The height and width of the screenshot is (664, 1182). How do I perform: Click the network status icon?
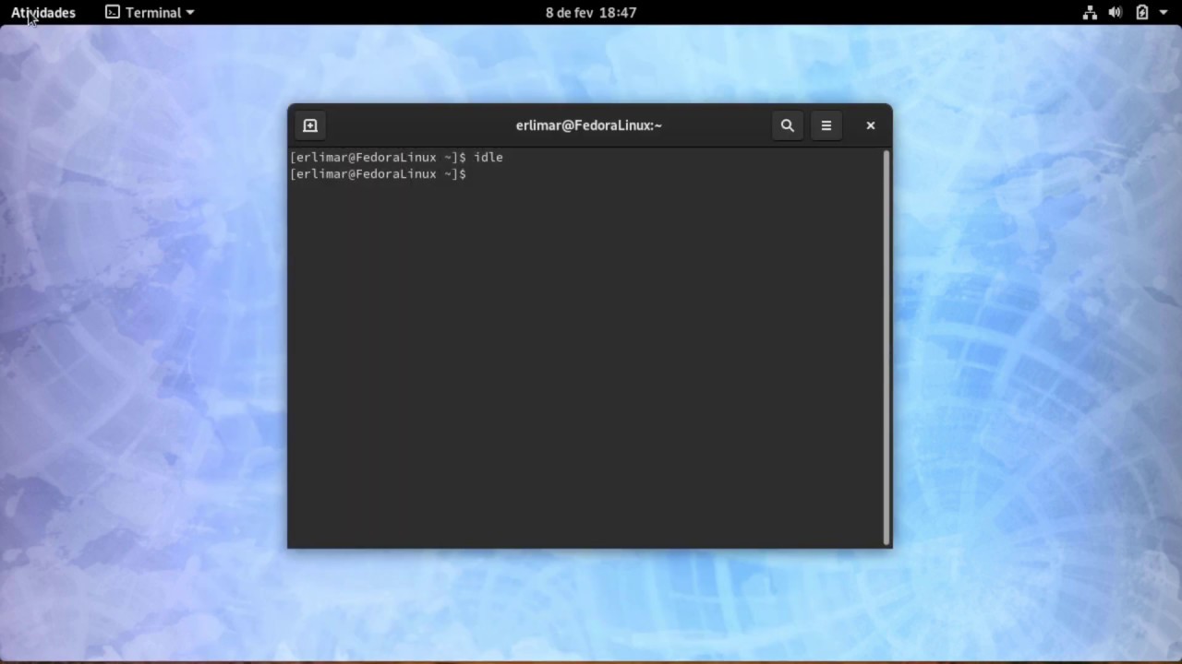(x=1090, y=13)
